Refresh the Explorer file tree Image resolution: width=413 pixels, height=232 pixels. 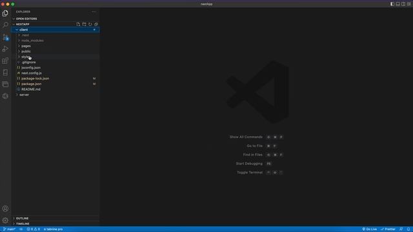(x=90, y=24)
